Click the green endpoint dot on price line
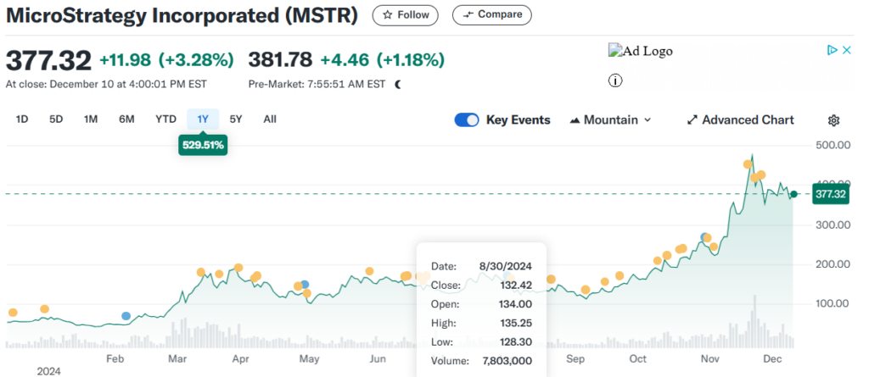 (793, 194)
